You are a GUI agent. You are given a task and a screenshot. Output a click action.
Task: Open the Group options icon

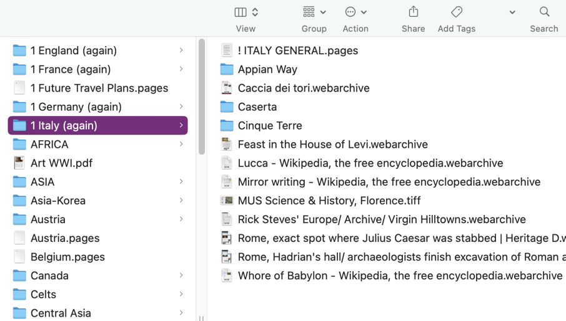[309, 12]
